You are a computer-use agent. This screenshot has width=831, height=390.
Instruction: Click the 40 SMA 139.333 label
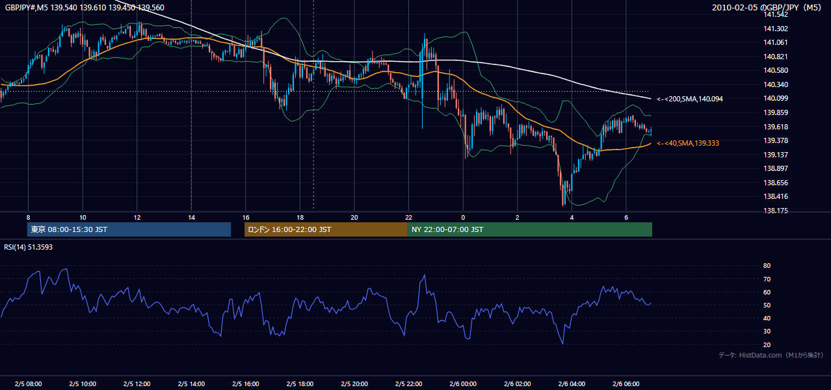[x=688, y=143]
